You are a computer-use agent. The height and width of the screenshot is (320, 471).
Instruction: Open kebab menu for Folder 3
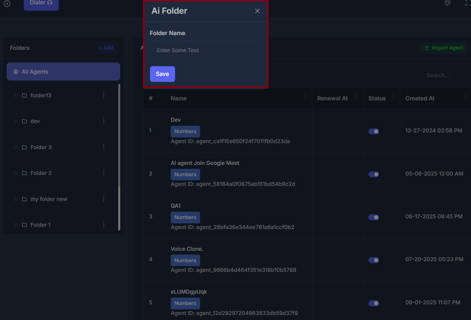(104, 147)
